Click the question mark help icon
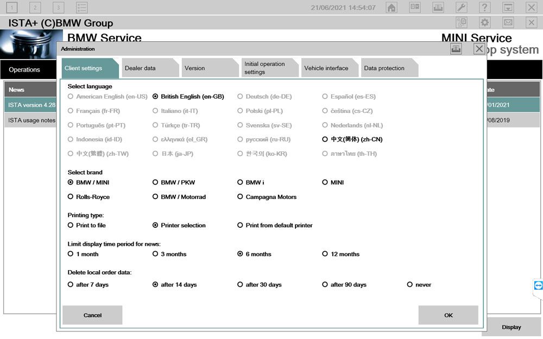The image size is (543, 339). coord(484,7)
